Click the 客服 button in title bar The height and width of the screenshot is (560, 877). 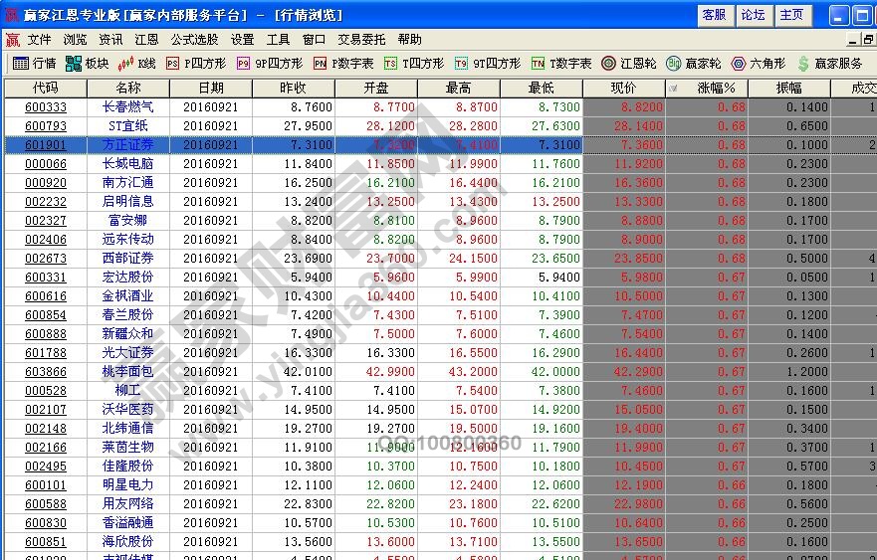[714, 15]
